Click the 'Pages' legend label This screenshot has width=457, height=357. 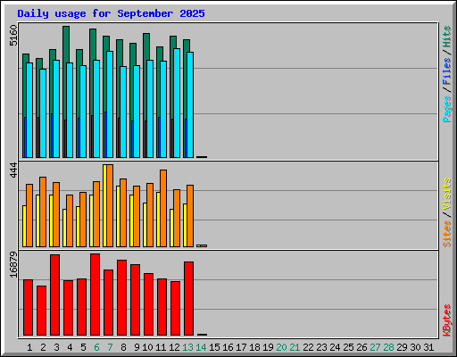446,109
